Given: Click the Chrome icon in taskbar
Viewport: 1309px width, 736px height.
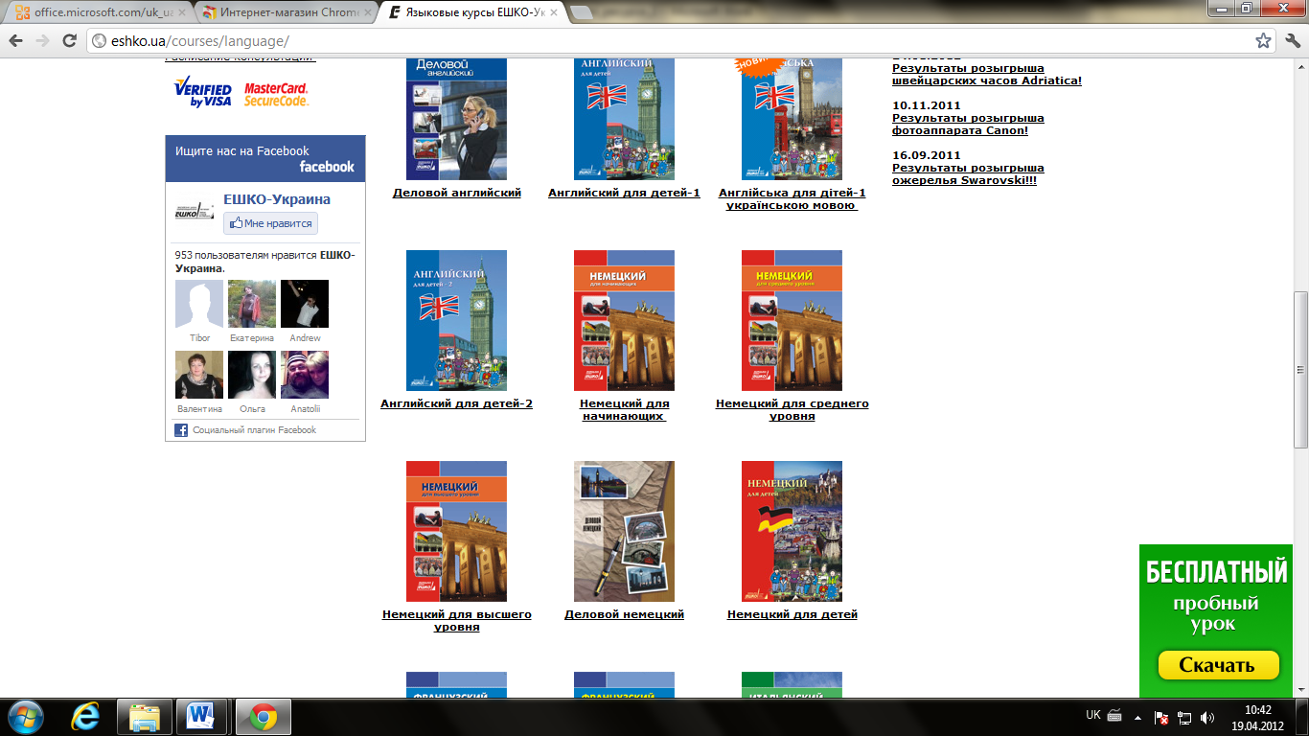Looking at the screenshot, I should pos(264,717).
